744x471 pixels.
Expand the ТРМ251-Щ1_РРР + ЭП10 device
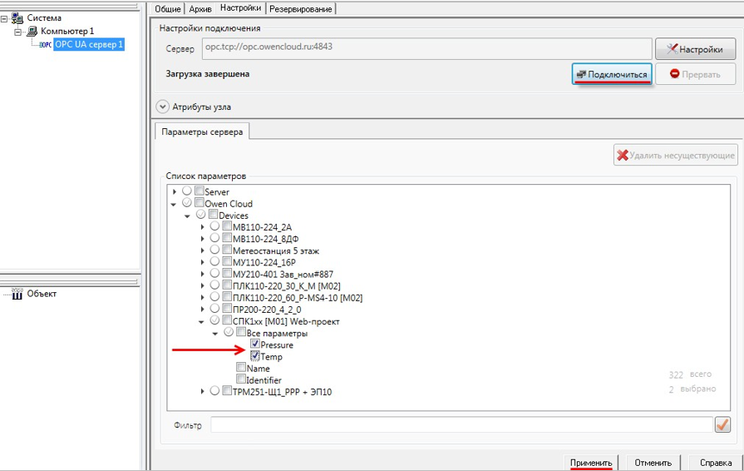202,391
